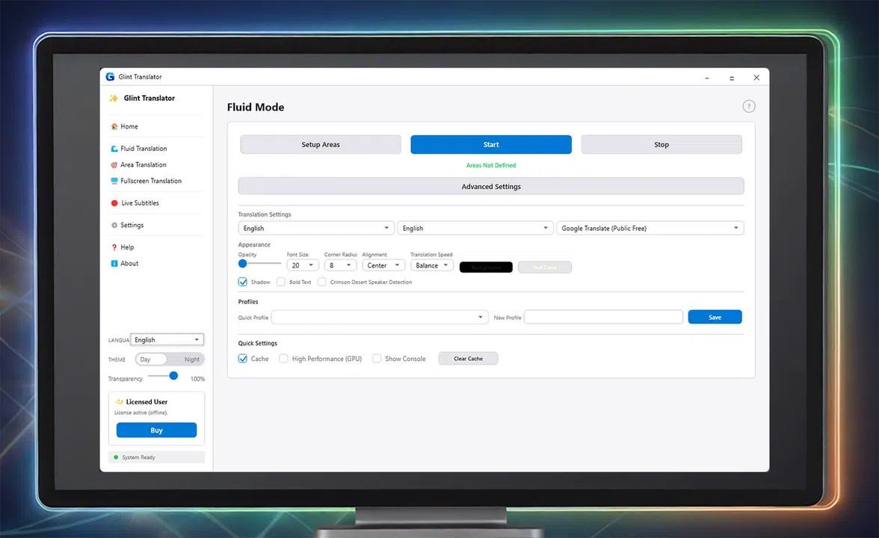Click the Transparency slider handle

coord(173,376)
